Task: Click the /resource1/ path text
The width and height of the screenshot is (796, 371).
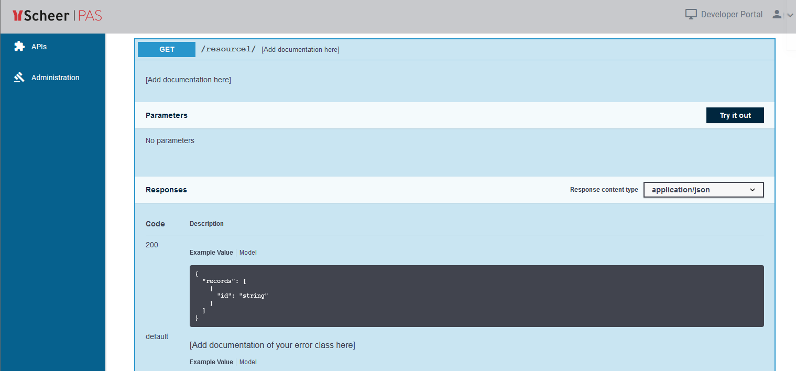Action: pos(228,49)
